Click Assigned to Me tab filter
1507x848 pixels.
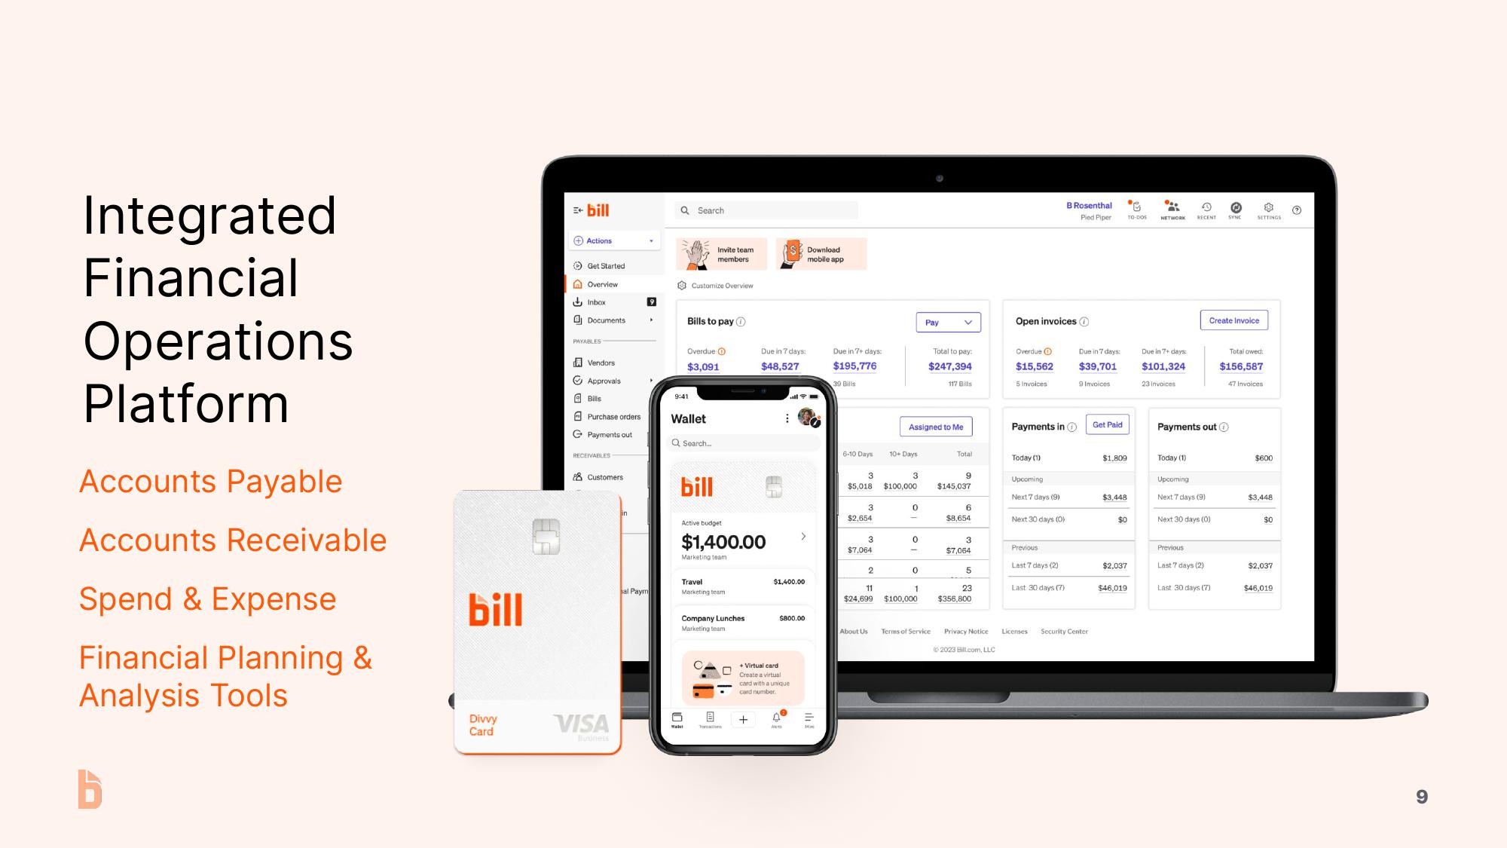[934, 426]
